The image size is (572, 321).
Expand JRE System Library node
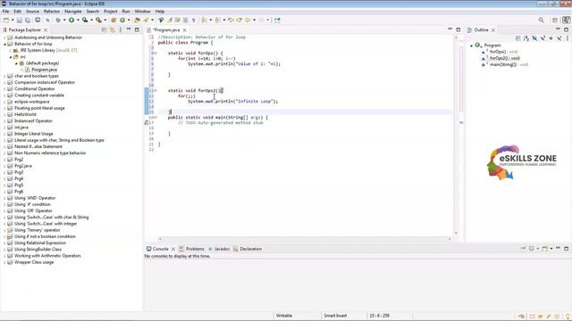[11, 50]
